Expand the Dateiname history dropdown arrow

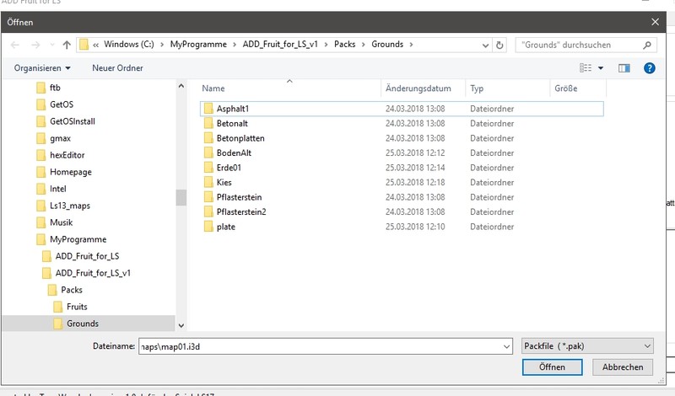point(505,346)
